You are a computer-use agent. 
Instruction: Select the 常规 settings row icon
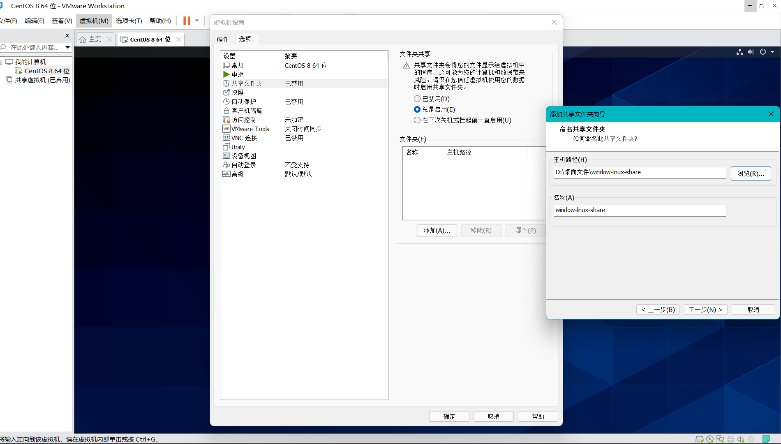pyautogui.click(x=226, y=65)
